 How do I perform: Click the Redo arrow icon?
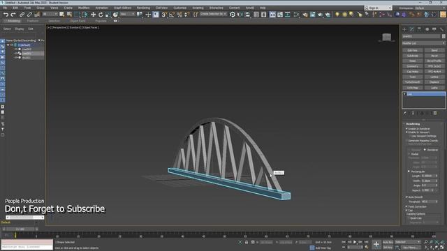[x=13, y=15]
